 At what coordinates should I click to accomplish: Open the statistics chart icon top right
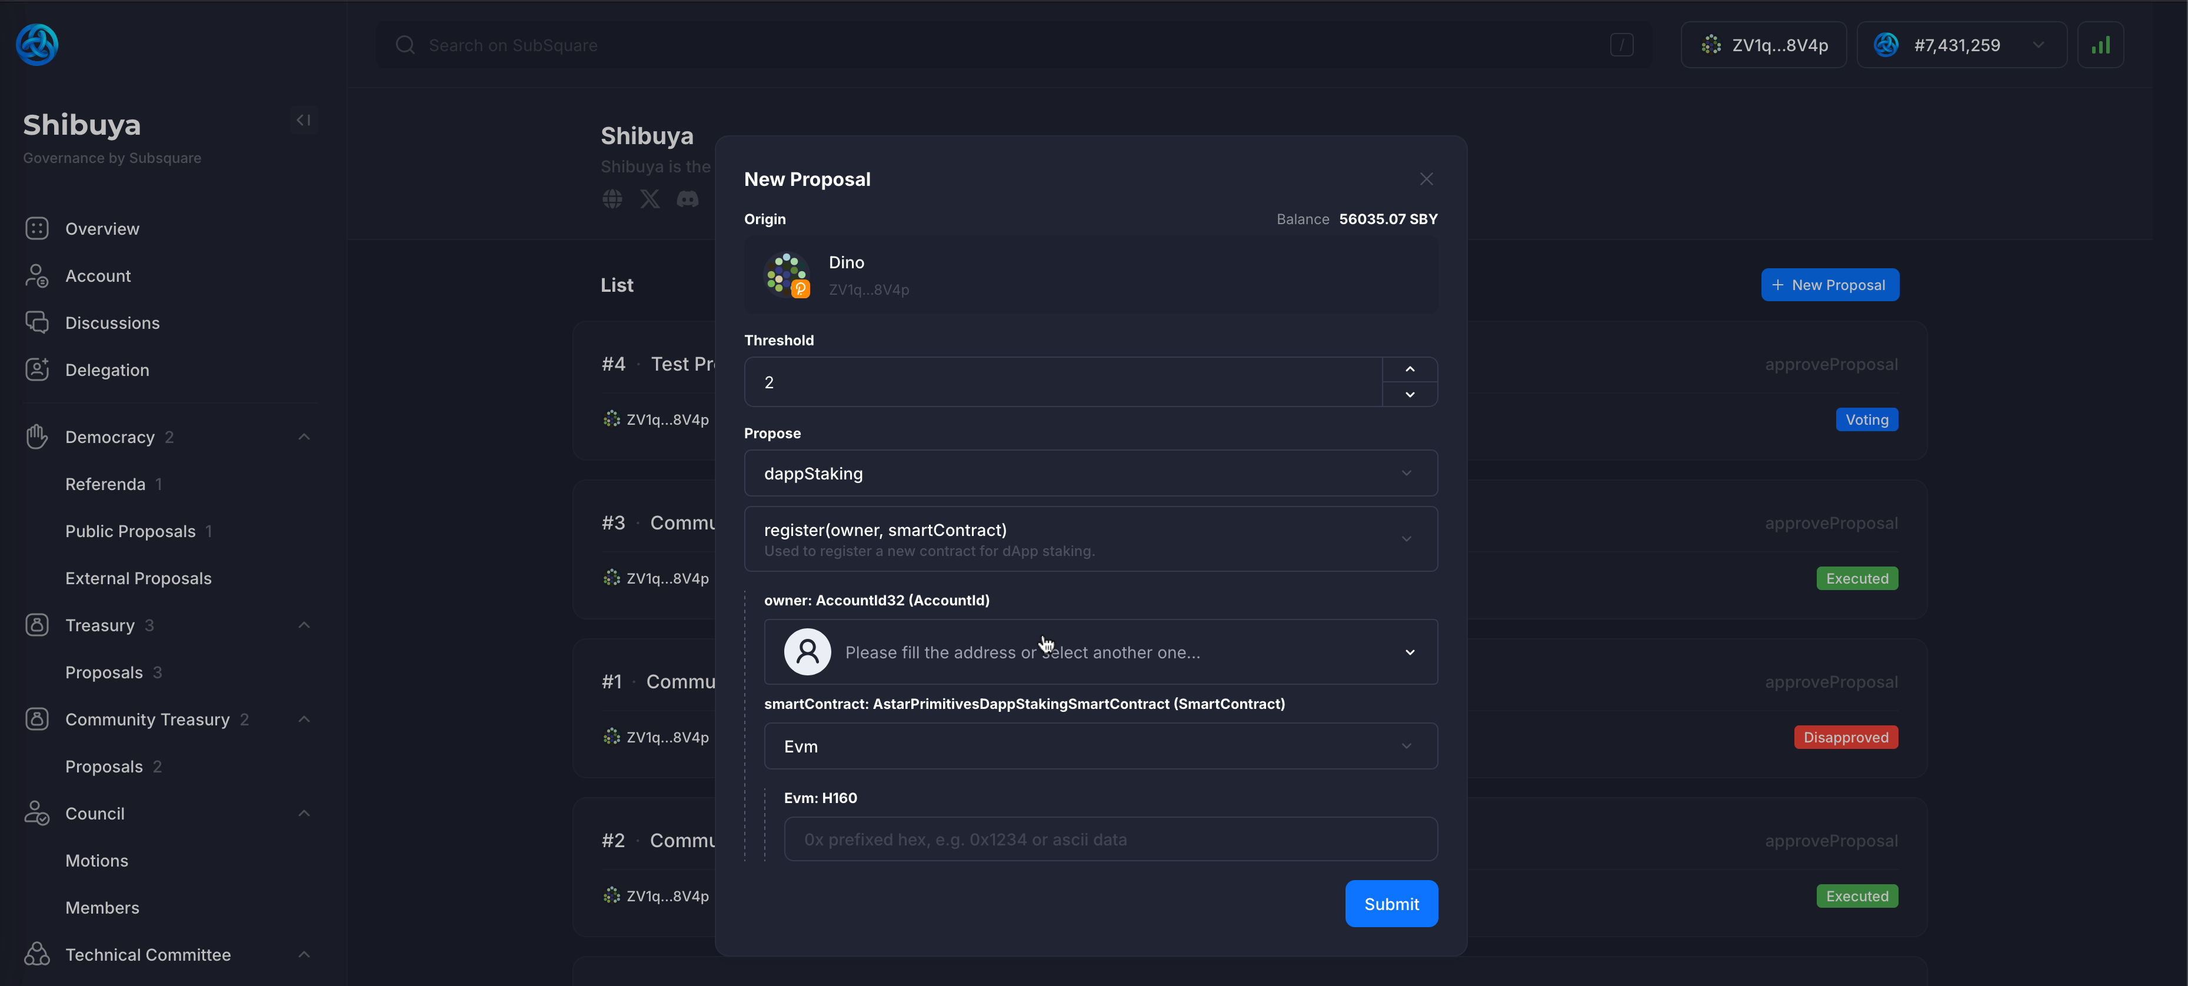click(2100, 44)
